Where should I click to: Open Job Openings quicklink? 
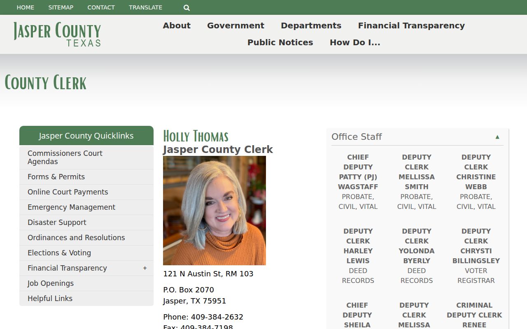point(86,283)
